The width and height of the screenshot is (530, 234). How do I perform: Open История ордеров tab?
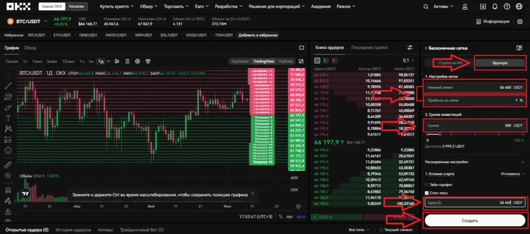click(73, 230)
